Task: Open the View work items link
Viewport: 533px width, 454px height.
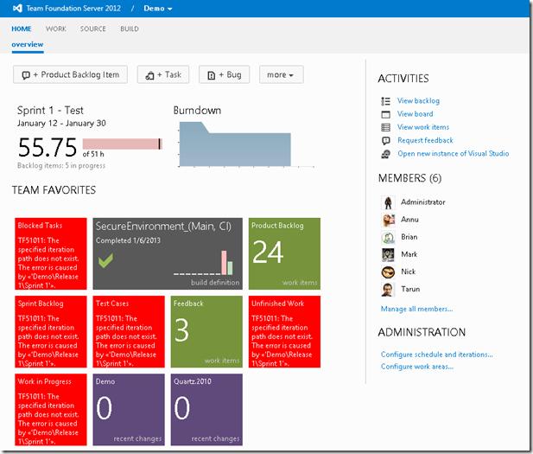Action: tap(423, 127)
